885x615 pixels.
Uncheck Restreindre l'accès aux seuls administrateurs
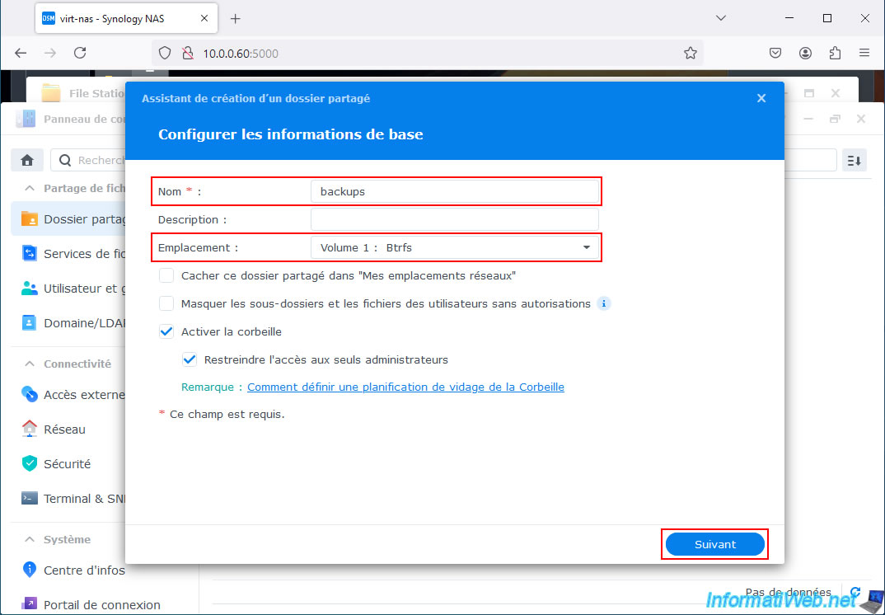(190, 359)
